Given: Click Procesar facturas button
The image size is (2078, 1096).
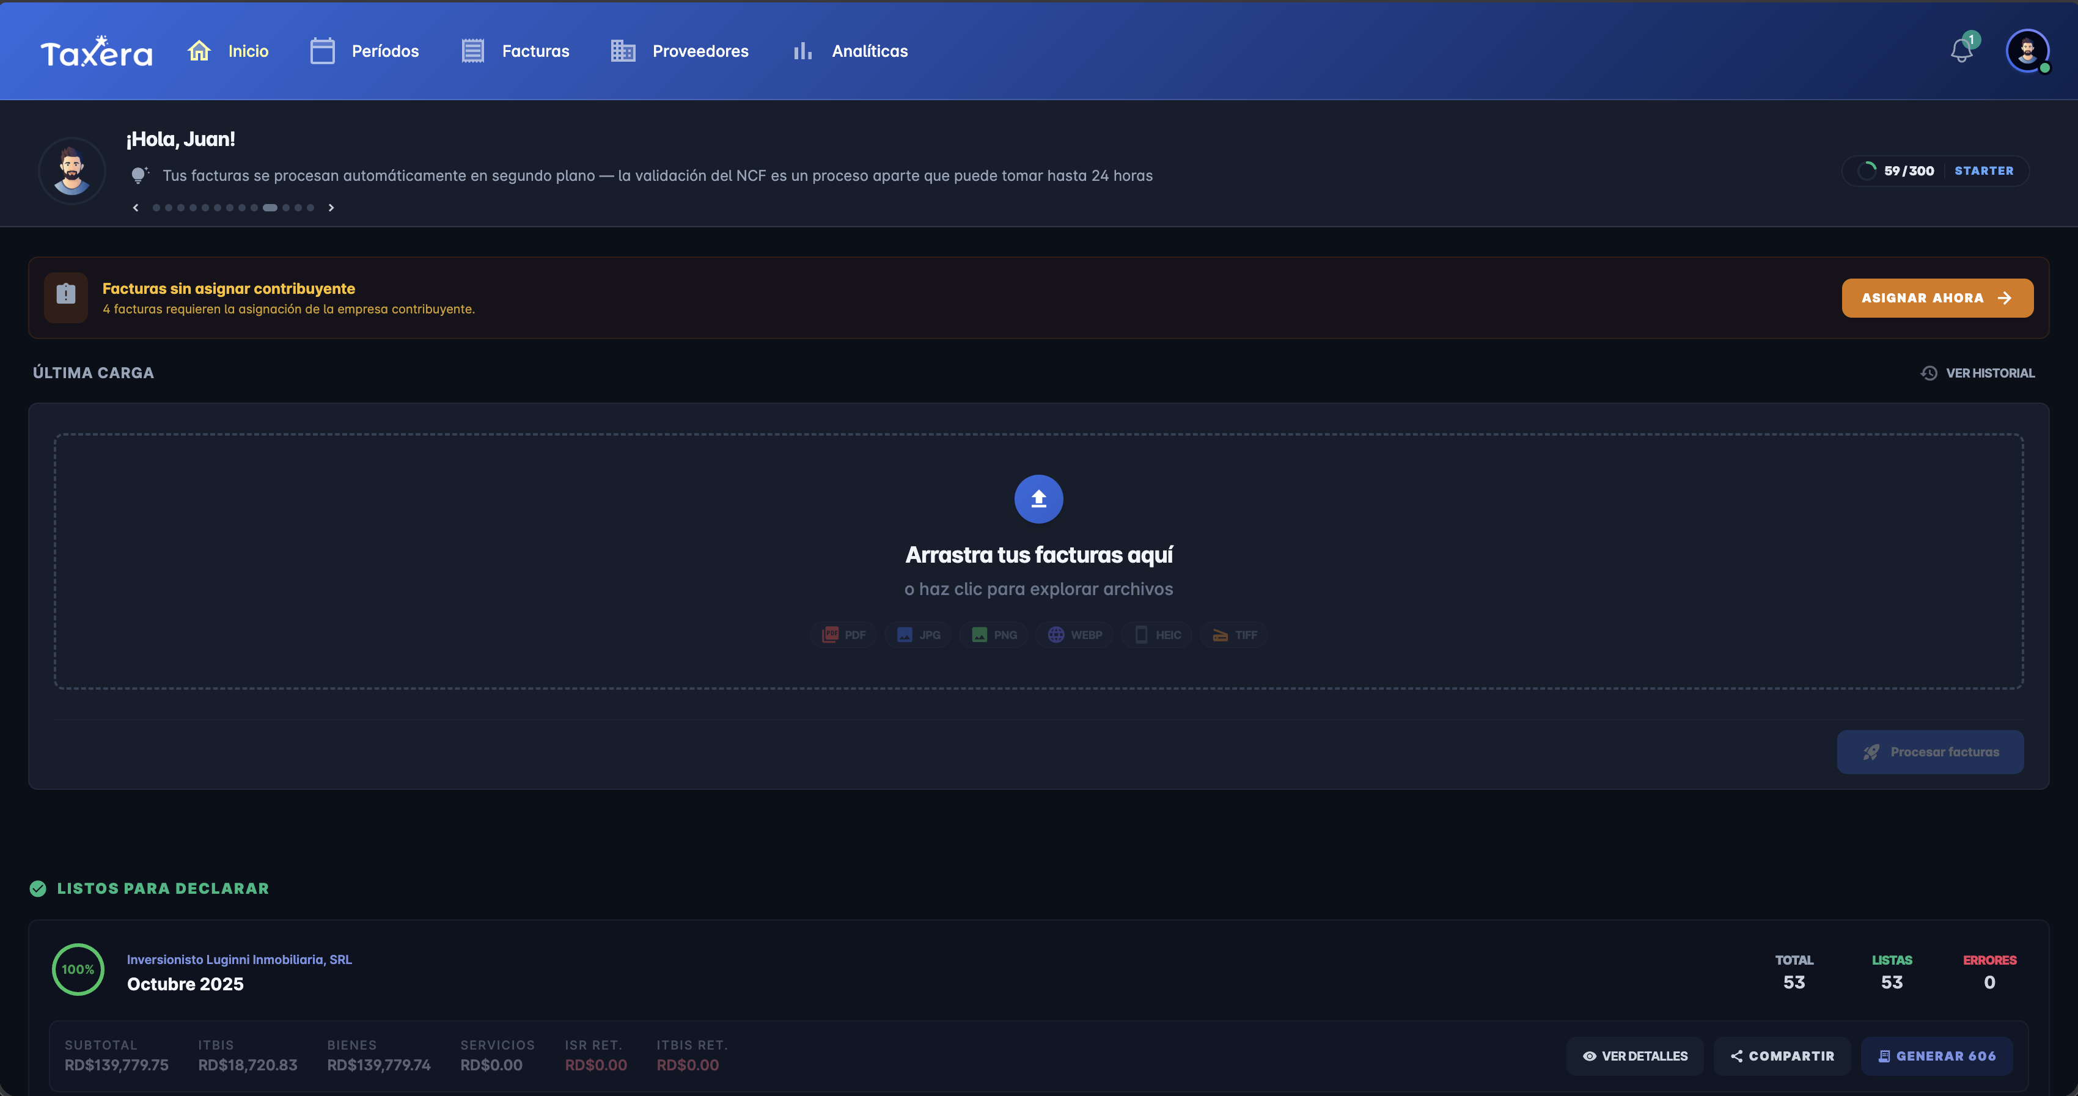Looking at the screenshot, I should point(1929,751).
